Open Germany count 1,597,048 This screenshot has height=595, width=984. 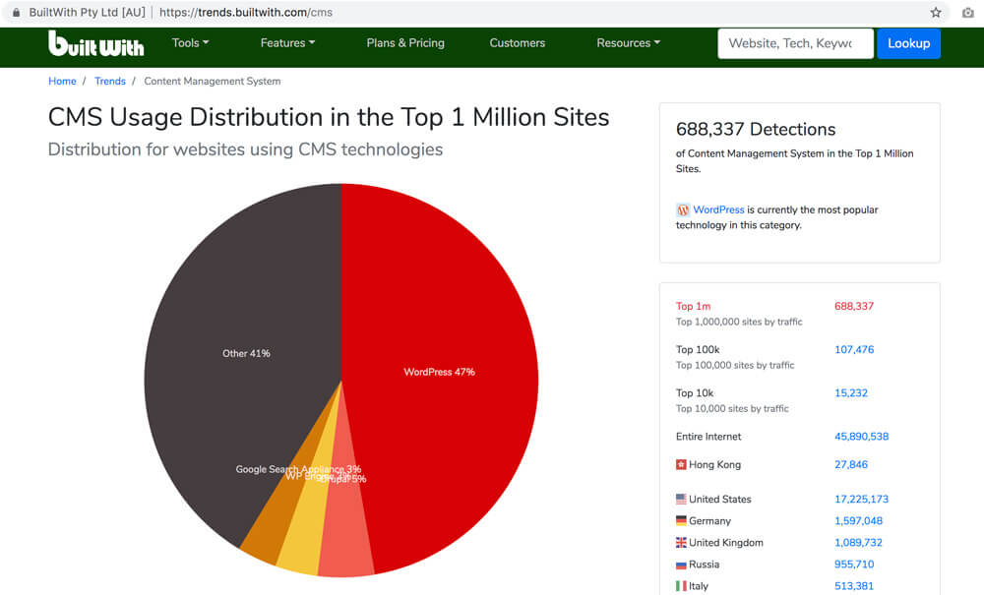click(858, 520)
